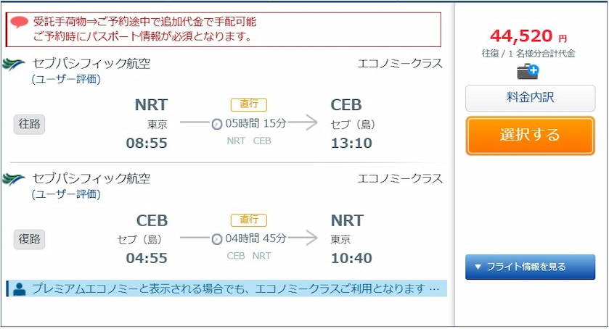
Task: Click the baggage add-on suitcase icon
Action: click(x=528, y=71)
